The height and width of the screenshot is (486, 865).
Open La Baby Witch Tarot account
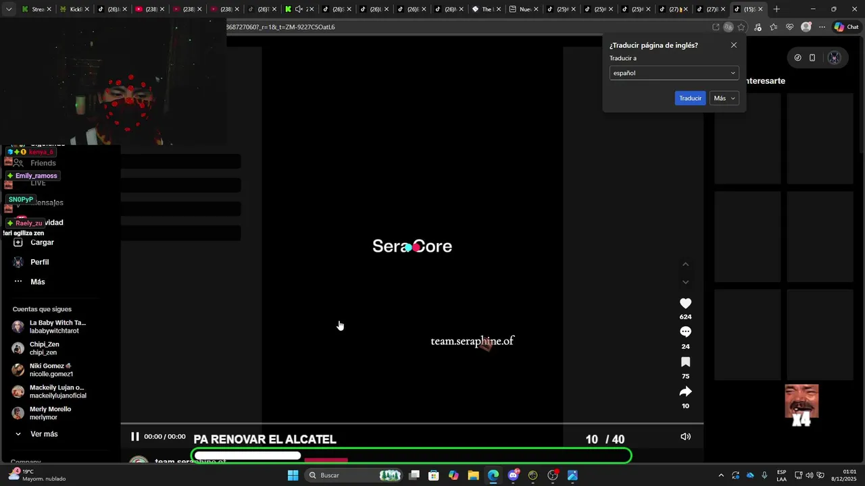coord(49,327)
